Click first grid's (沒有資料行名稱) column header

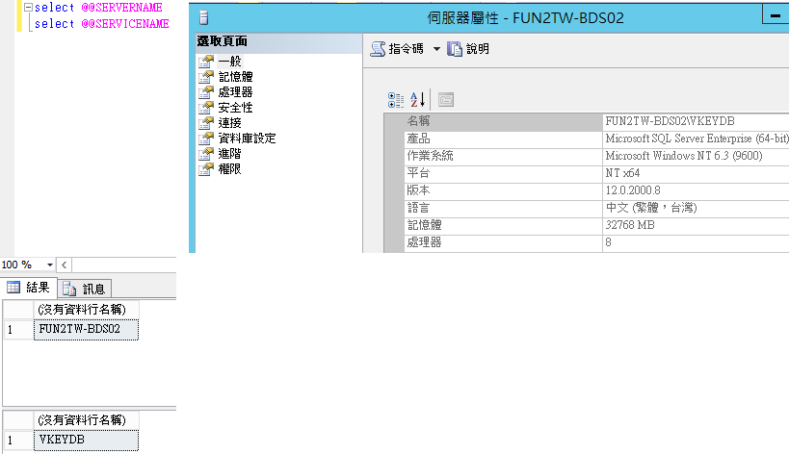click(86, 310)
